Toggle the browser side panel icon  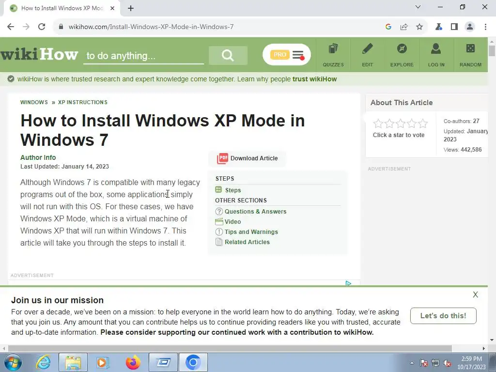tap(454, 27)
